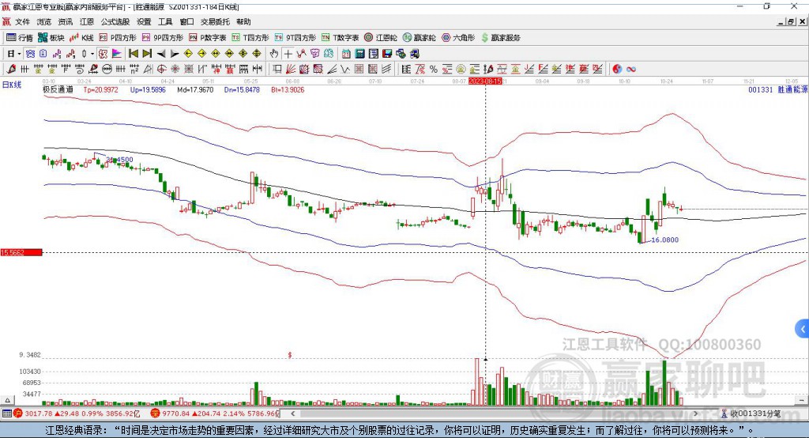Click the first yellow diamond arrow icon
This screenshot has width=809, height=438.
(x=188, y=54)
